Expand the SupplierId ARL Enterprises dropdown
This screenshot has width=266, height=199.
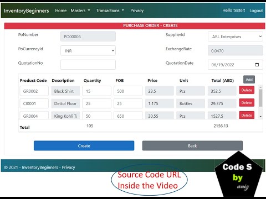tap(236, 36)
